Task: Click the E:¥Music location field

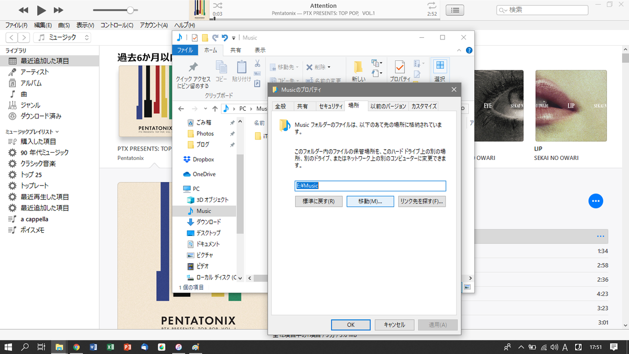Action: 370,186
